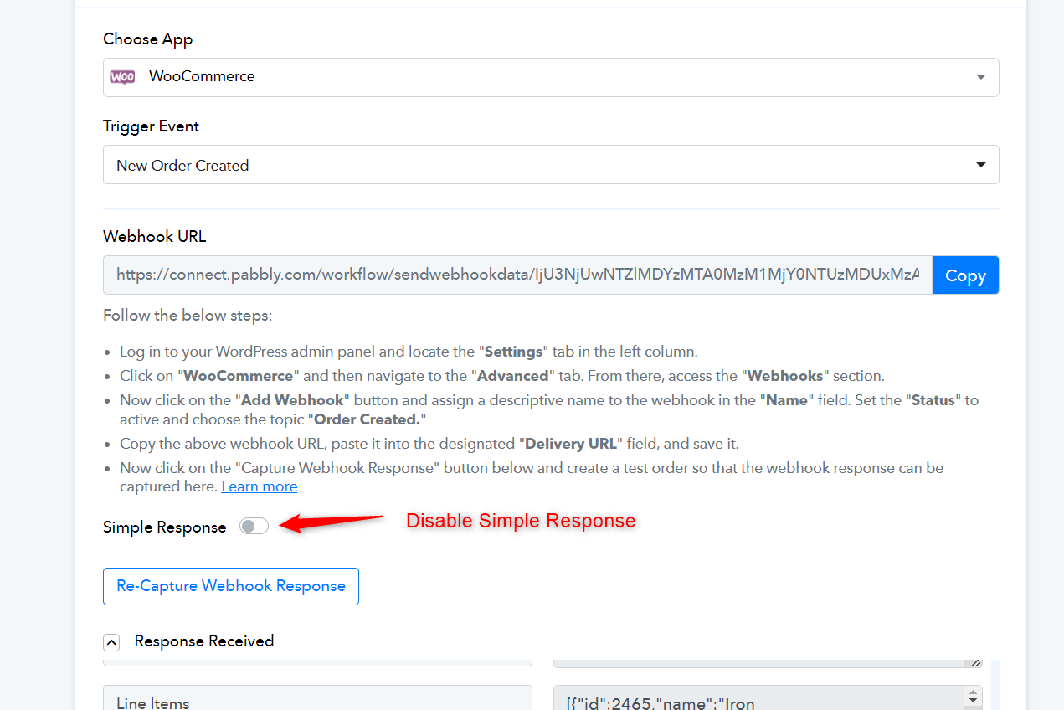Viewport: 1064px width, 710px height.
Task: Toggle the Simple Response switch
Action: [254, 526]
